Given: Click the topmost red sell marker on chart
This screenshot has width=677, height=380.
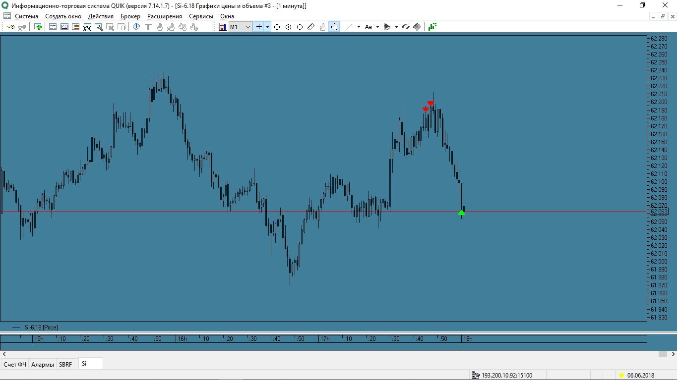Looking at the screenshot, I should coord(431,103).
